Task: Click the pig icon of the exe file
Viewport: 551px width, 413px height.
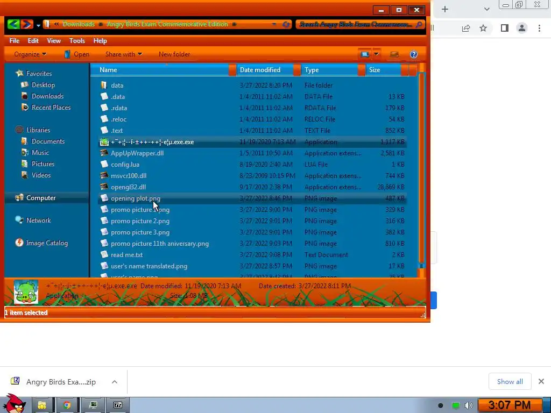Action: point(104,141)
